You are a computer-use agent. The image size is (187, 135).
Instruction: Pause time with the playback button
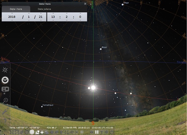click(x=97, y=132)
